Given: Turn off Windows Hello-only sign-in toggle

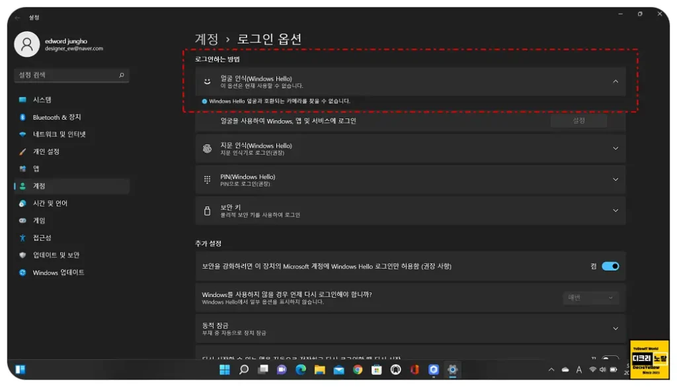Looking at the screenshot, I should pyautogui.click(x=610, y=266).
